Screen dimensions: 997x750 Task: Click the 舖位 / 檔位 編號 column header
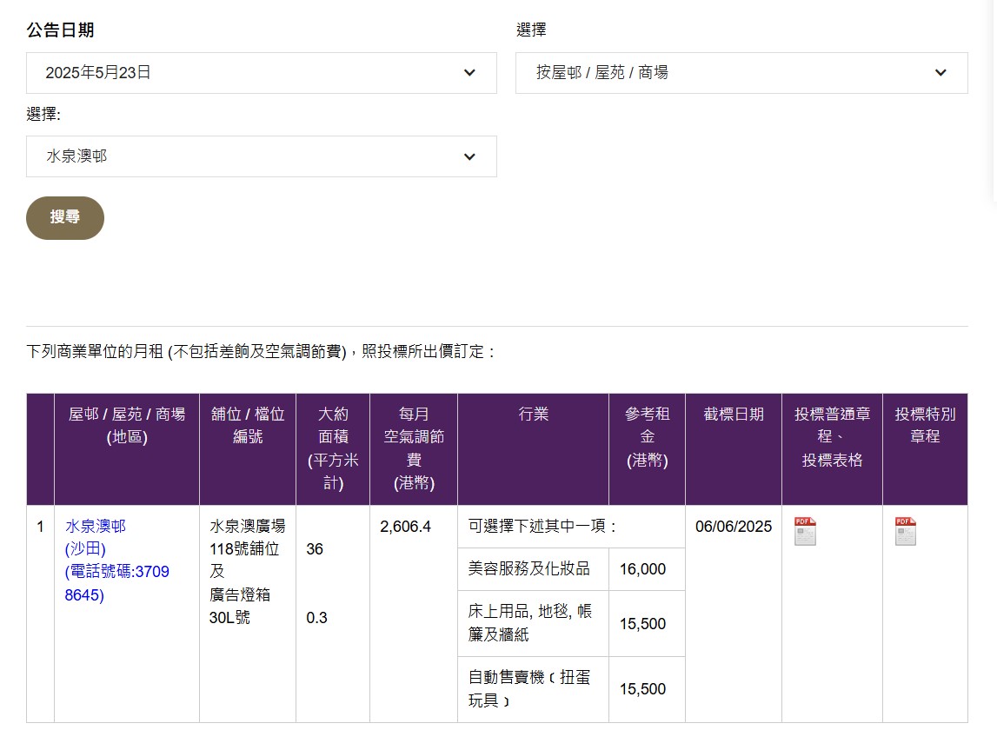coord(248,448)
